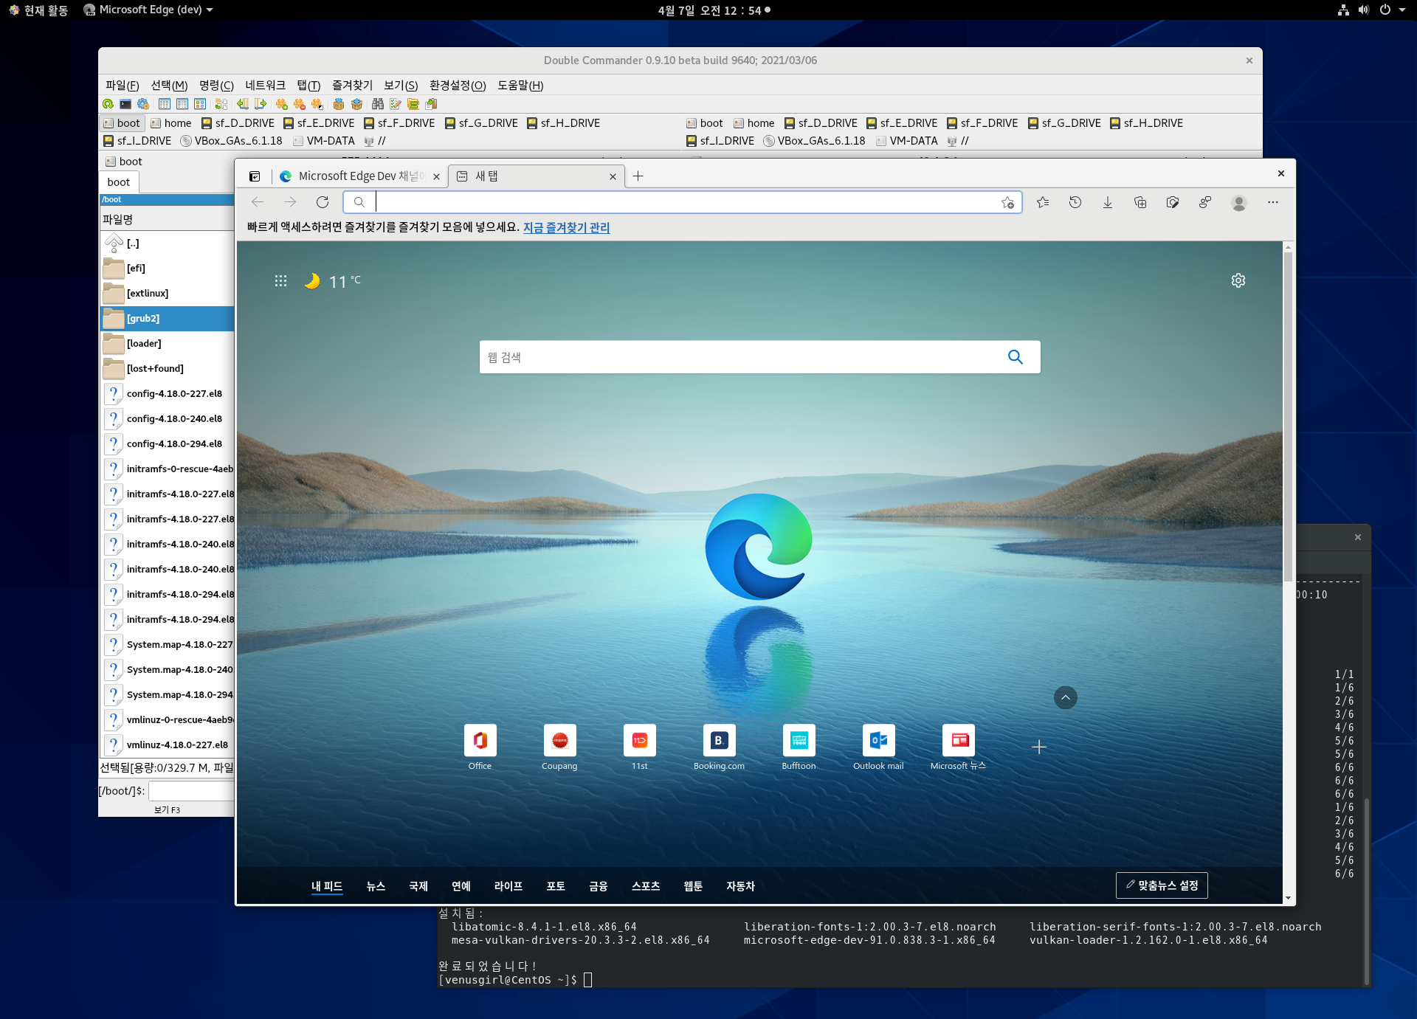Open Edge Settings and more ellipsis menu
The image size is (1417, 1019).
pyautogui.click(x=1273, y=202)
